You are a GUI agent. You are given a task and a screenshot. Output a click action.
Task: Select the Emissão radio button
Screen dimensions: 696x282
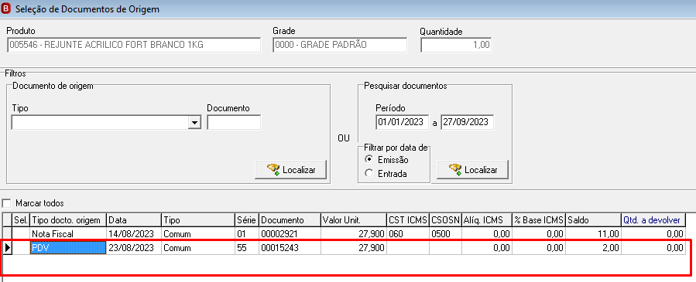(x=369, y=159)
